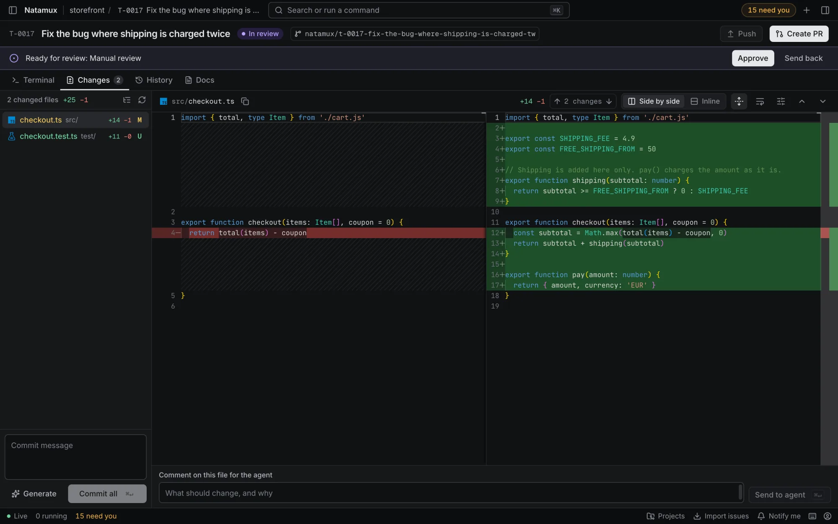This screenshot has height=524, width=838.
Task: Click Send to agent button
Action: click(789, 495)
